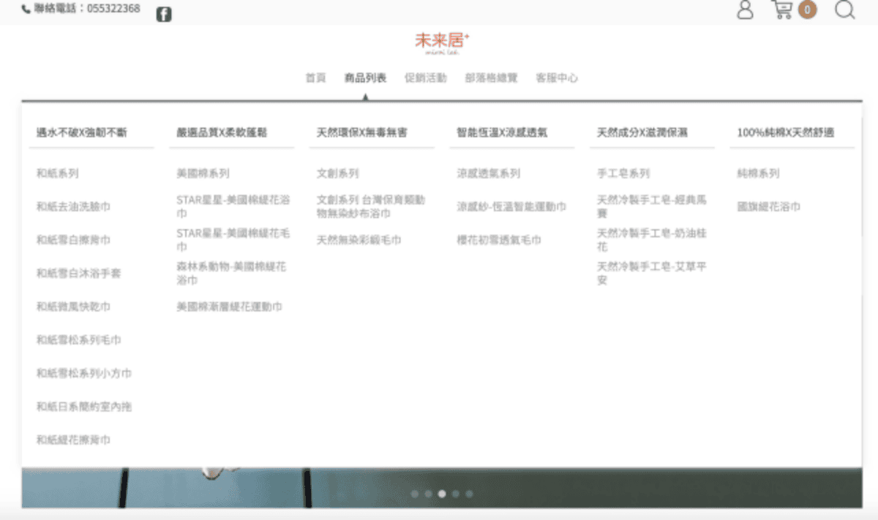Click the first banner carousel dot
878x520 pixels.
[415, 494]
